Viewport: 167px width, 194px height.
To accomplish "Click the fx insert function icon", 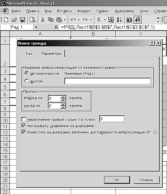I will tap(56, 27).
